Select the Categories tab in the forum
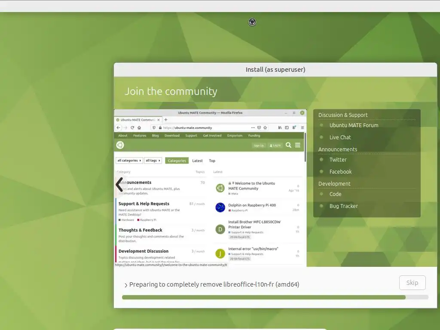Screen dimensions: 440x330 [177, 161]
